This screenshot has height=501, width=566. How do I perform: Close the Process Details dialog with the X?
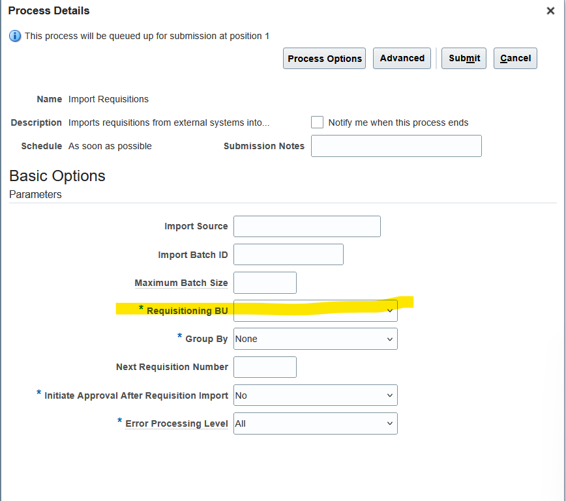(550, 10)
